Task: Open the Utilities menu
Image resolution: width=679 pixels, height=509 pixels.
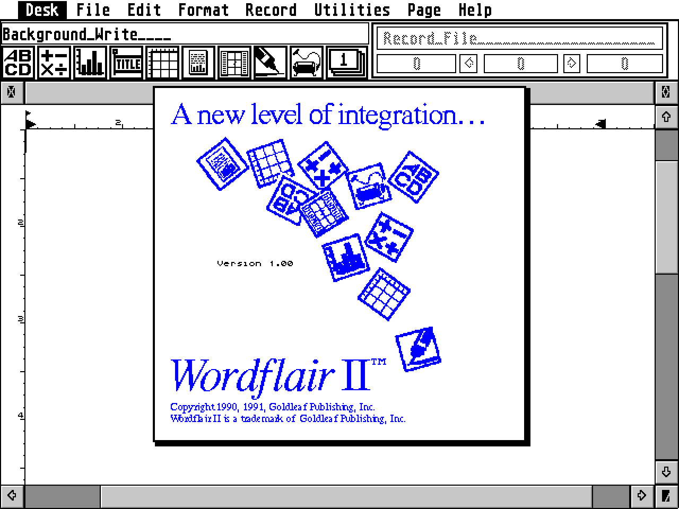Action: tap(352, 10)
